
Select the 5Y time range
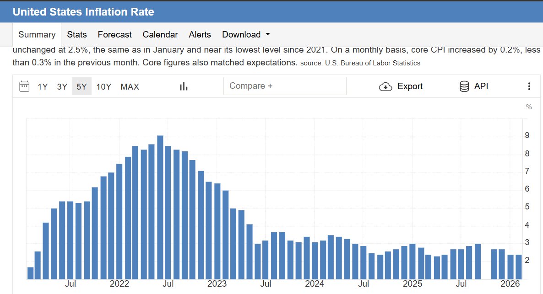coord(82,86)
